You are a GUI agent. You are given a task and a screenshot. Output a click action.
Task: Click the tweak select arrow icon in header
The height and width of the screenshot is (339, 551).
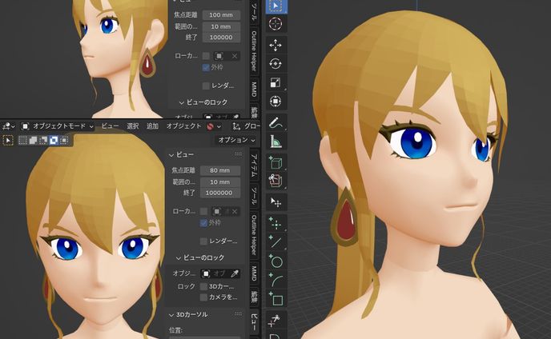click(8, 141)
